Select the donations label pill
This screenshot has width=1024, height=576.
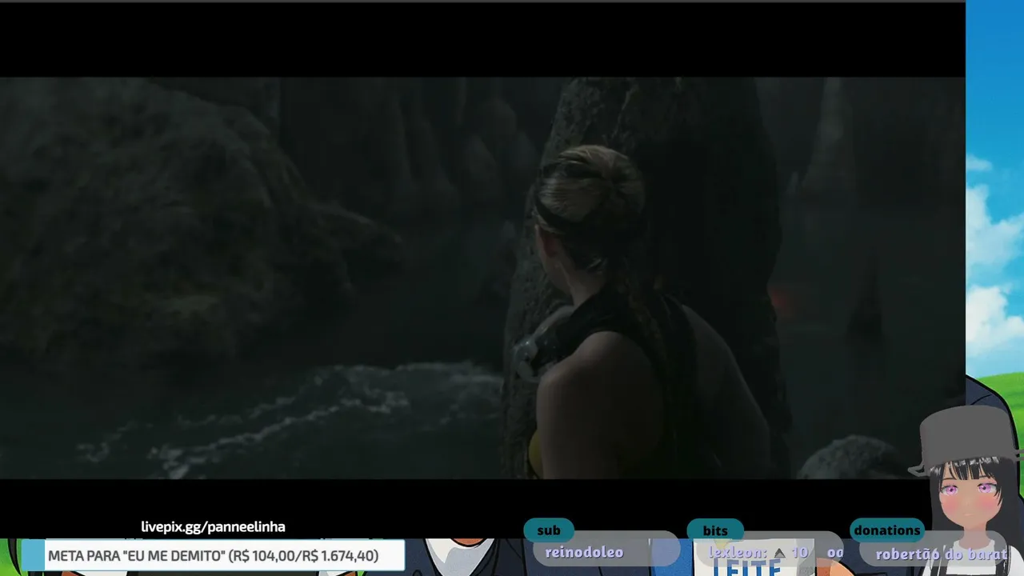point(886,530)
